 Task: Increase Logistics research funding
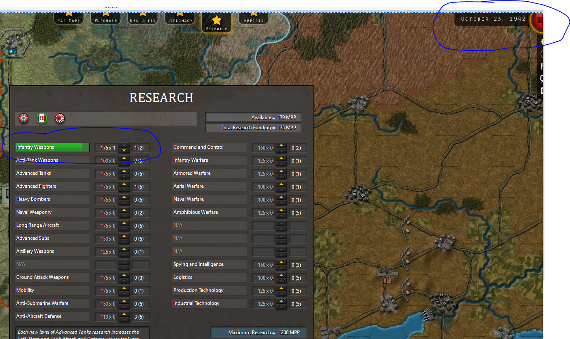point(282,275)
